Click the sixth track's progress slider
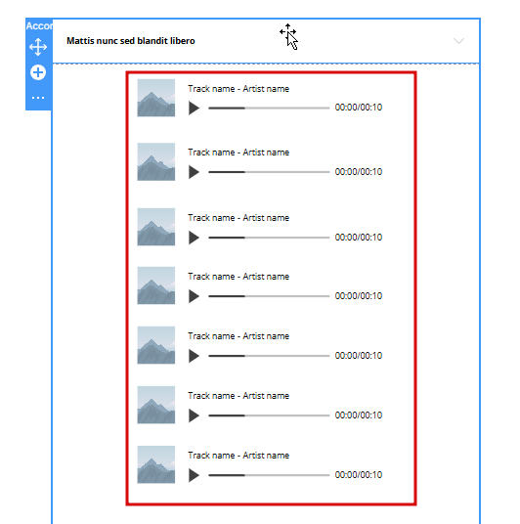Image resolution: width=520 pixels, height=524 pixels. pos(269,415)
